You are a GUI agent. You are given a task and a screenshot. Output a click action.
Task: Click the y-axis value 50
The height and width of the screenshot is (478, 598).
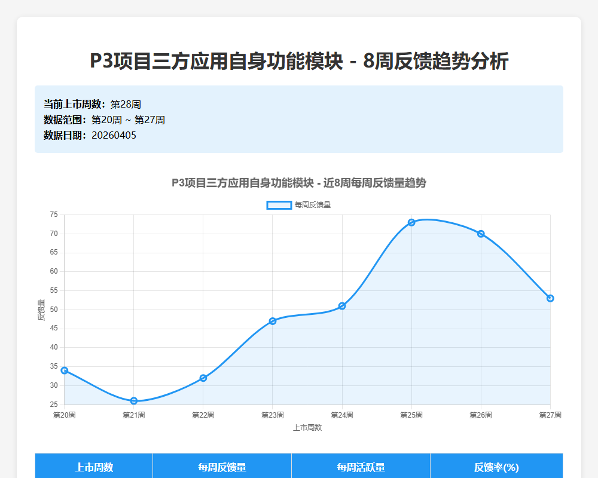click(x=54, y=310)
